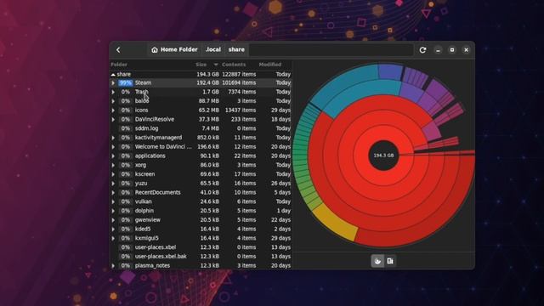
Task: Select the plasma_notes folder row
Action: (201, 265)
